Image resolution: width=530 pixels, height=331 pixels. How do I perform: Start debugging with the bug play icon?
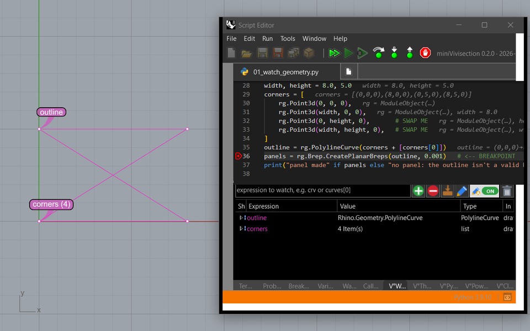point(363,53)
